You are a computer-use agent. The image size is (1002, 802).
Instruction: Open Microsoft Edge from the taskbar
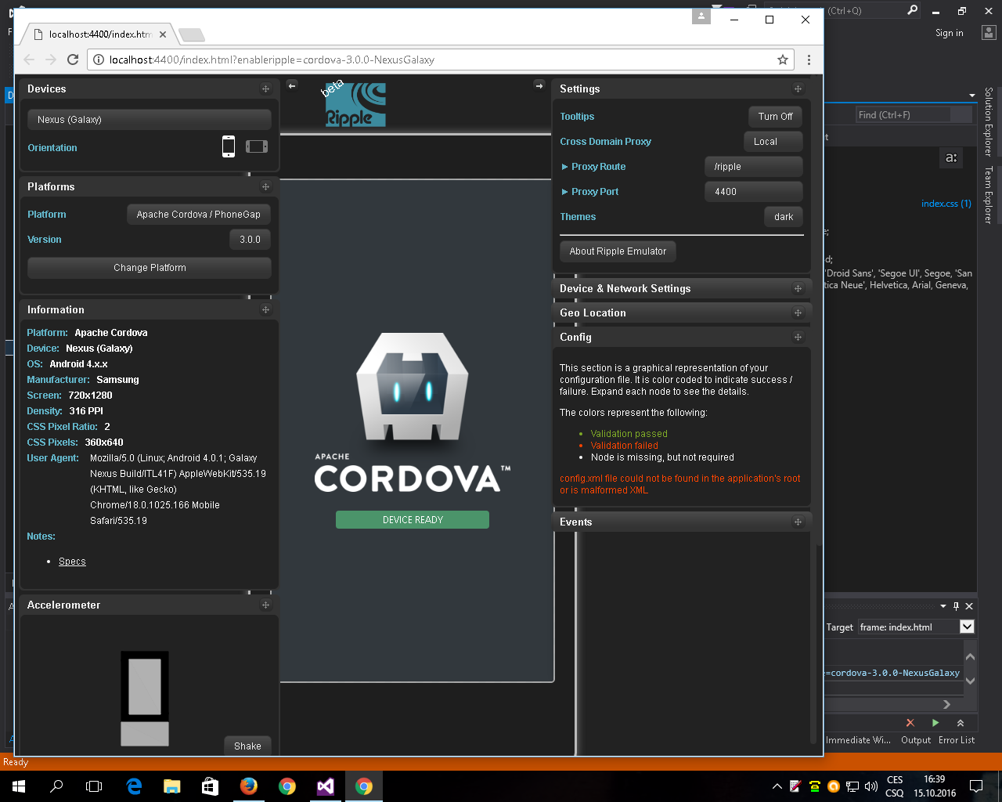(x=134, y=786)
